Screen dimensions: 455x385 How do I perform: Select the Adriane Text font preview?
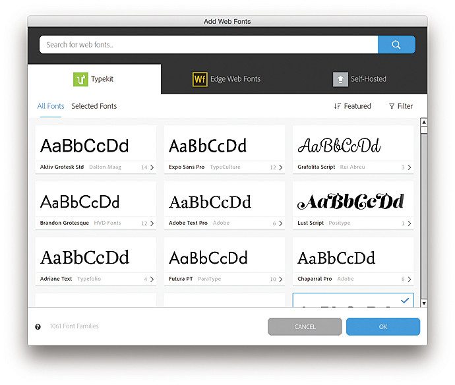96,255
